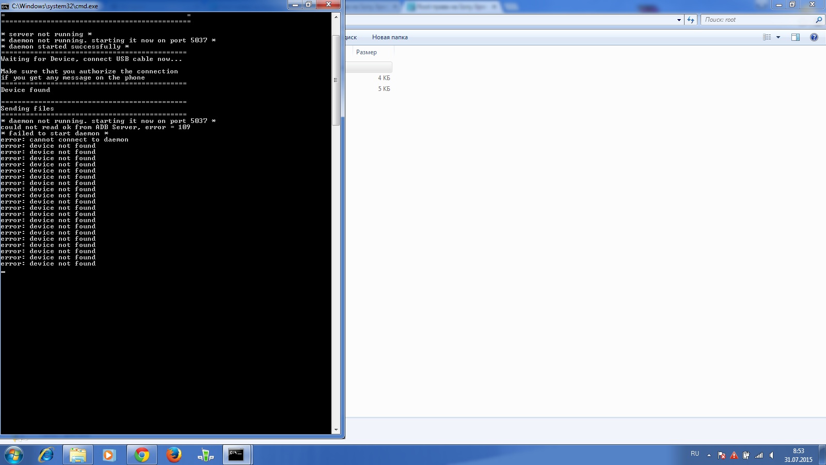Open Internet Explorer from the taskbar
Image resolution: width=826 pixels, height=465 pixels.
tap(46, 455)
